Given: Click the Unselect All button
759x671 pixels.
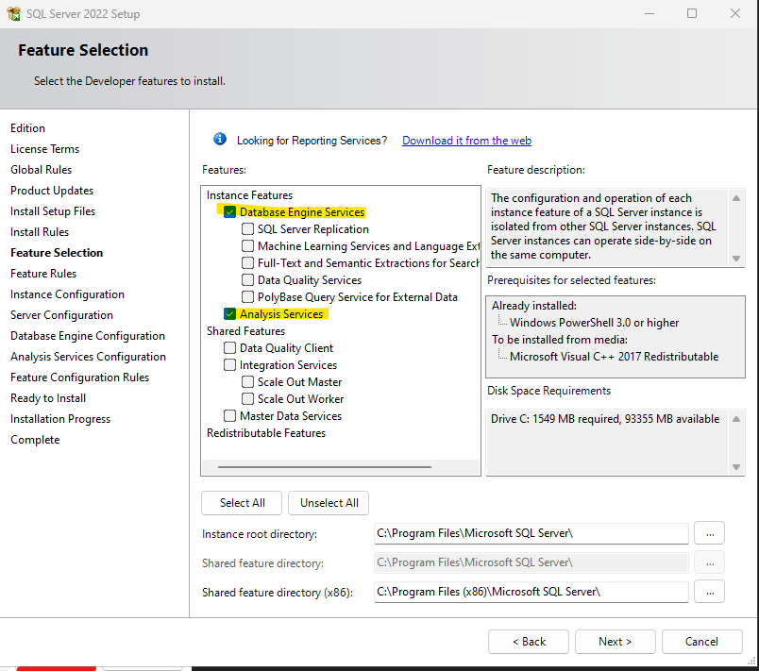Looking at the screenshot, I should coord(329,503).
